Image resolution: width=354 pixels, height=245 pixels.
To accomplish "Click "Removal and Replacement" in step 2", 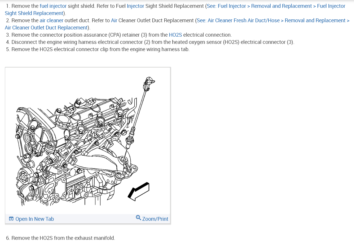I will click(315, 20).
